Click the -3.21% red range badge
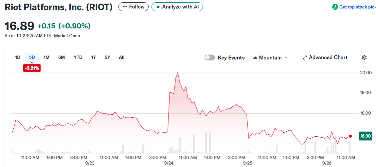The width and height of the screenshot is (376, 167). pos(32,68)
